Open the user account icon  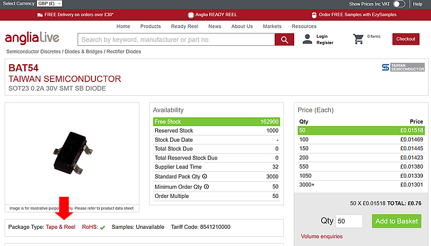pyautogui.click(x=307, y=39)
